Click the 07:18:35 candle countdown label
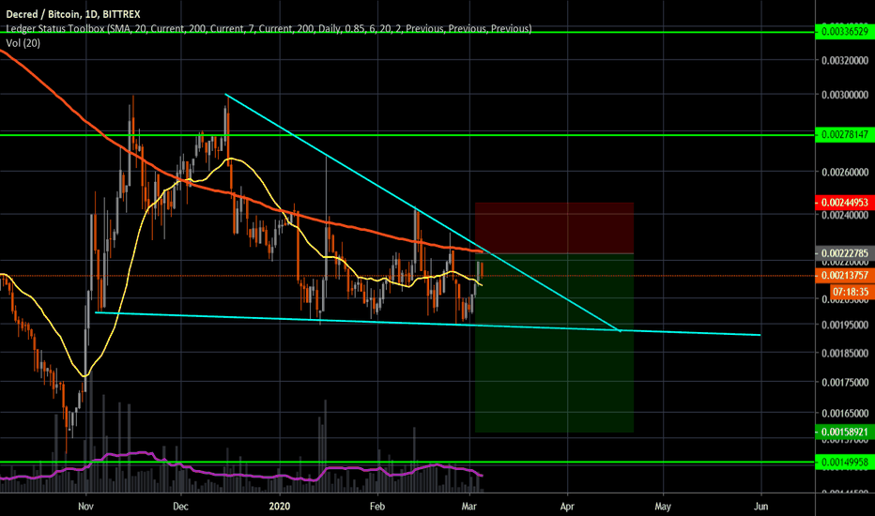875x516 pixels. click(x=851, y=292)
